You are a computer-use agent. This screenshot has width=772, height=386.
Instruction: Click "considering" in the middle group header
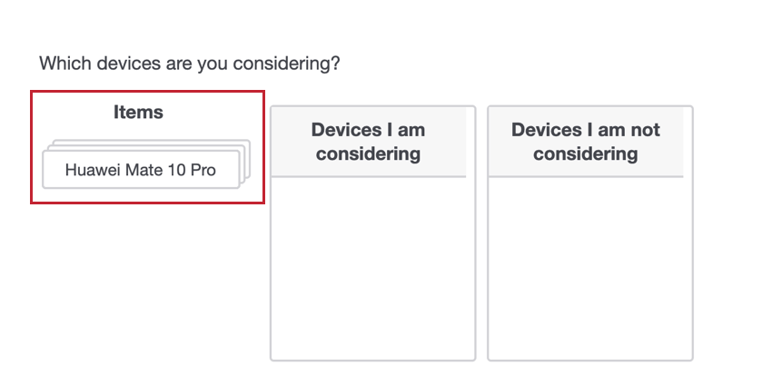(x=368, y=153)
